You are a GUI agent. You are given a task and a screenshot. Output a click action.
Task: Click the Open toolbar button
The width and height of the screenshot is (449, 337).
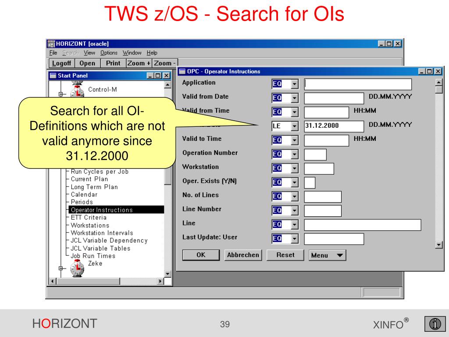pos(87,63)
